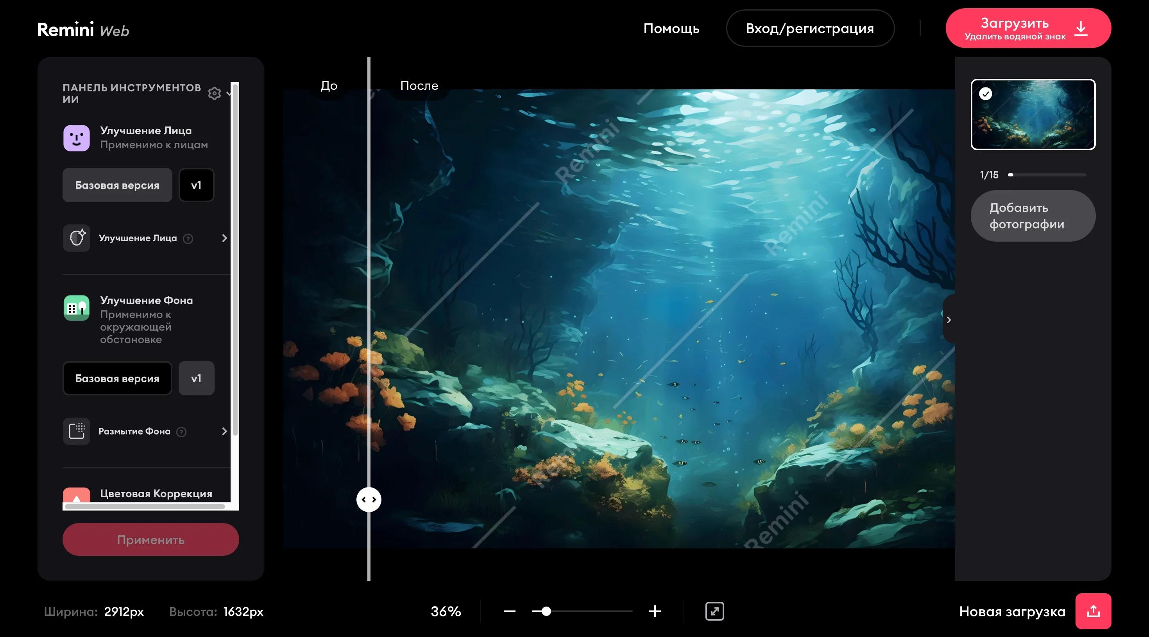Expand the Улучшение Лица options arrow
This screenshot has height=637, width=1149.
pos(224,238)
